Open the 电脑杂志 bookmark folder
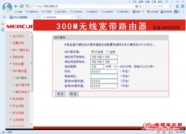The width and height of the screenshot is (186, 134). pos(33,12)
